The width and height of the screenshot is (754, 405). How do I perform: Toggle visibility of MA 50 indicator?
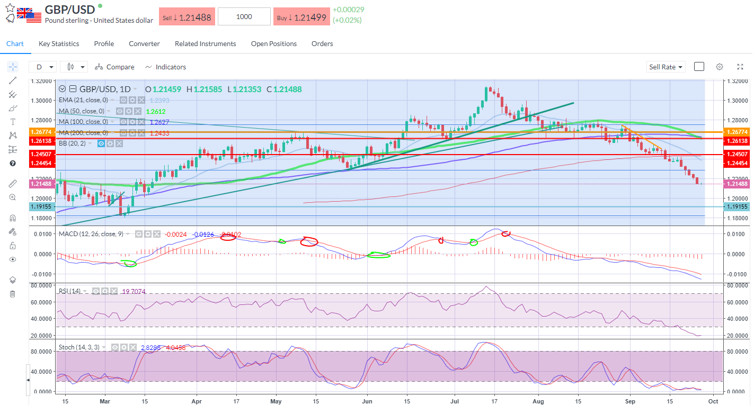pos(120,111)
